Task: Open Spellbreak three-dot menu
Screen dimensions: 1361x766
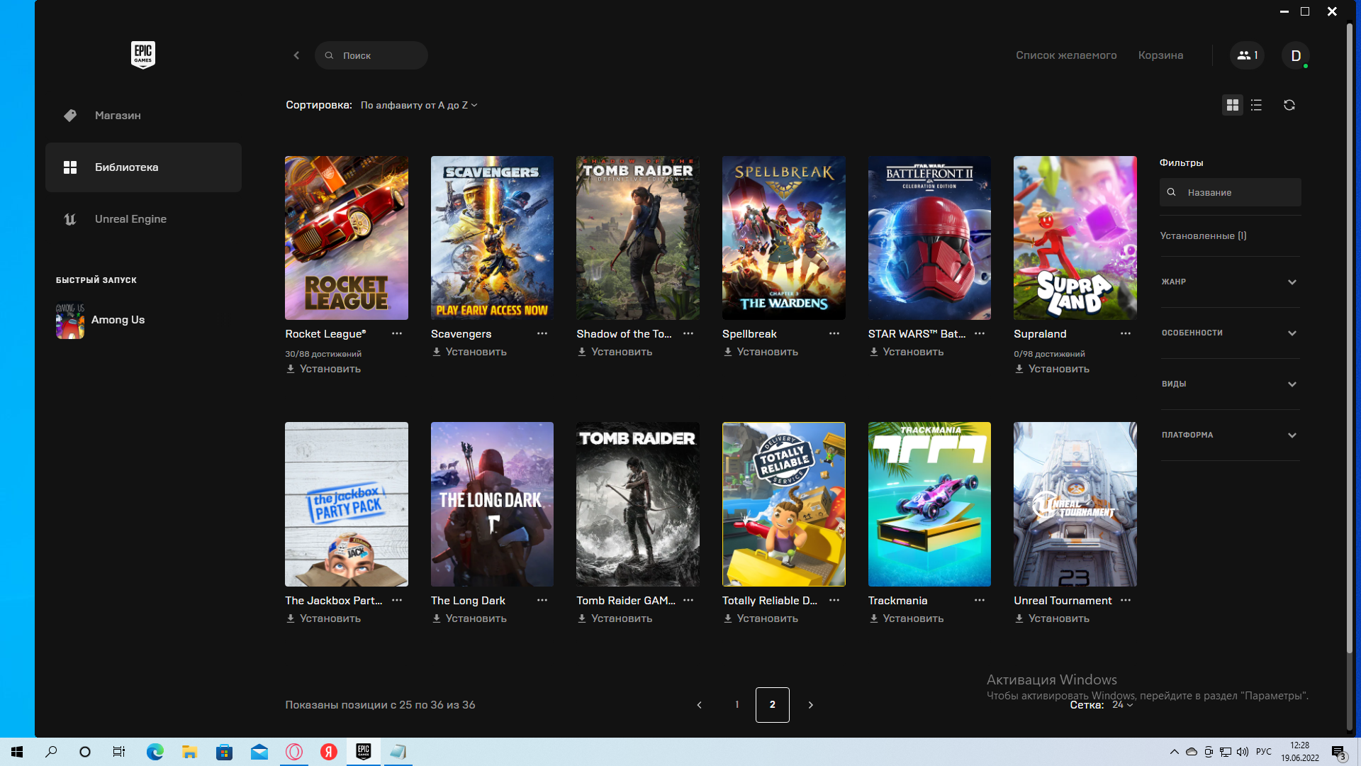Action: coord(834,333)
